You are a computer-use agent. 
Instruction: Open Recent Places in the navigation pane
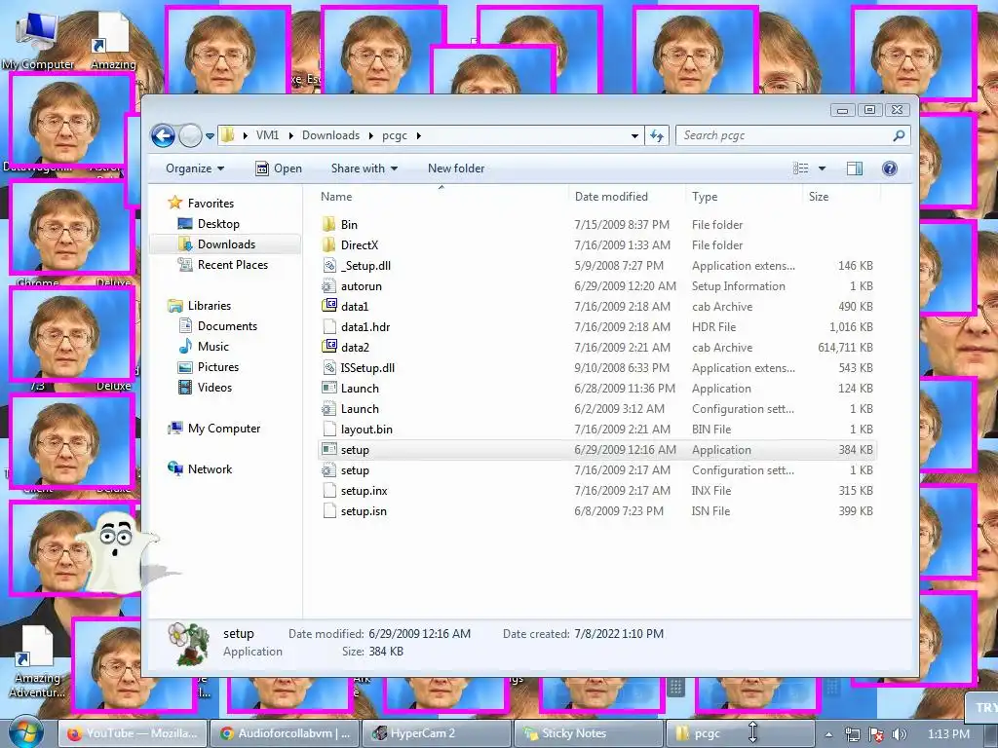(x=232, y=265)
